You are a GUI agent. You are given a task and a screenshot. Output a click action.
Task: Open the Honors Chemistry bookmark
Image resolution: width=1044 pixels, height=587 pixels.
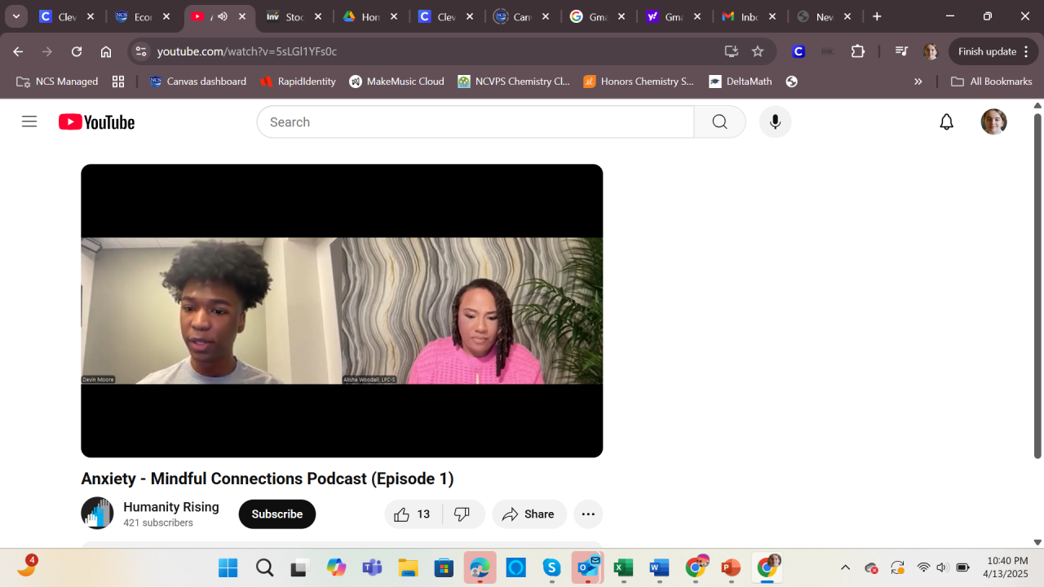tap(639, 82)
